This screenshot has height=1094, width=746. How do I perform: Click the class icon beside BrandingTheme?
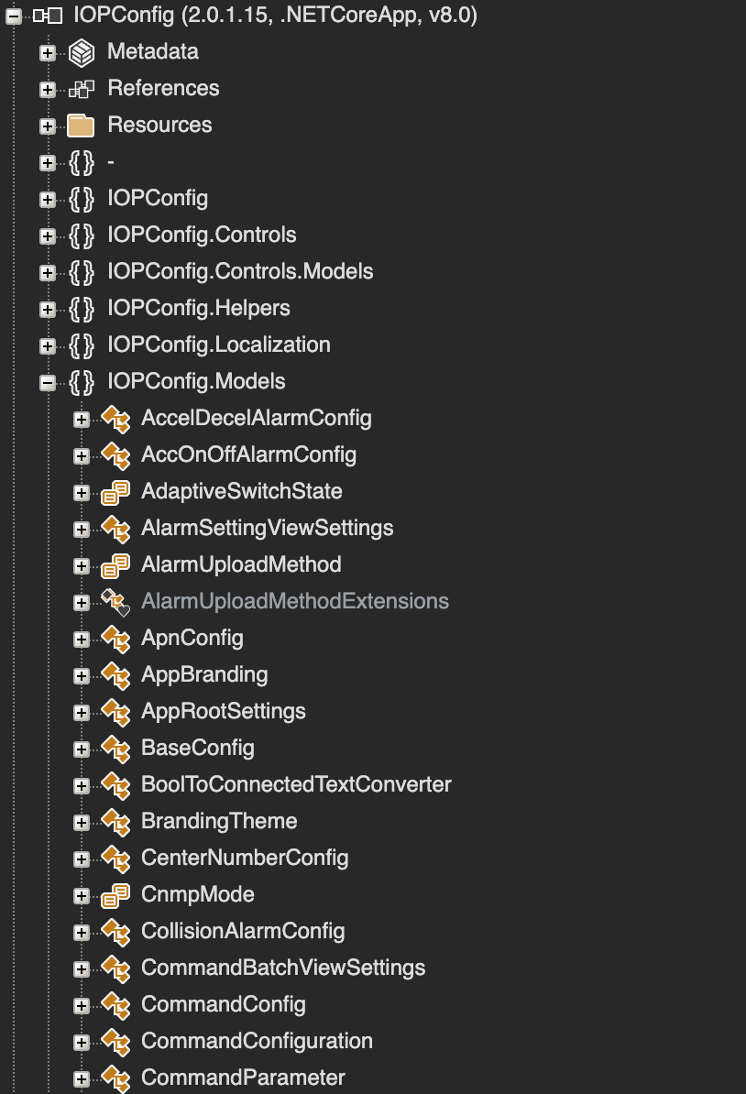click(x=115, y=822)
